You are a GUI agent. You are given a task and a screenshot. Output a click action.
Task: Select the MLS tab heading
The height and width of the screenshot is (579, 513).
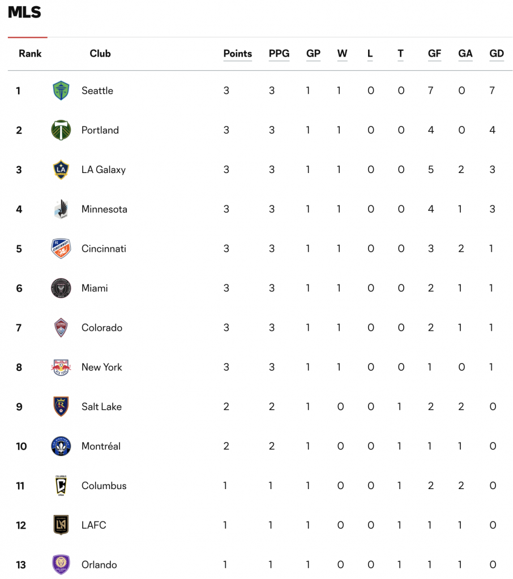[24, 12]
